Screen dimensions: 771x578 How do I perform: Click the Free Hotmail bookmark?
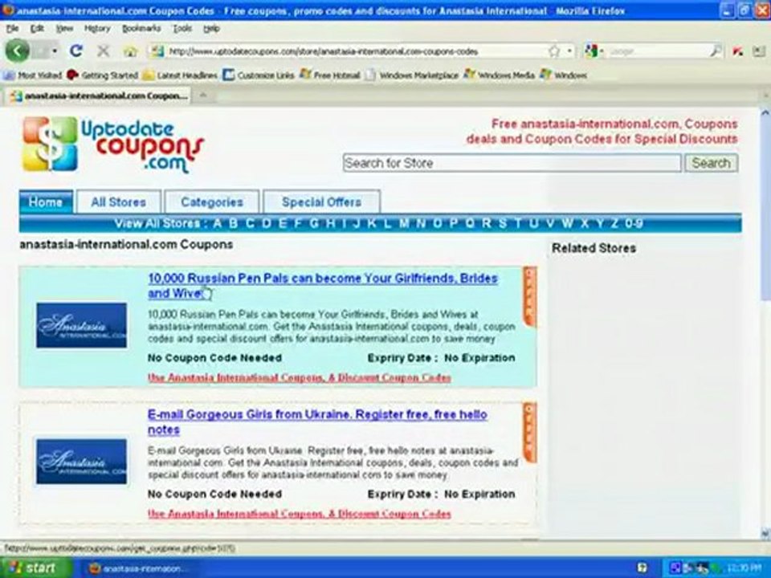330,75
